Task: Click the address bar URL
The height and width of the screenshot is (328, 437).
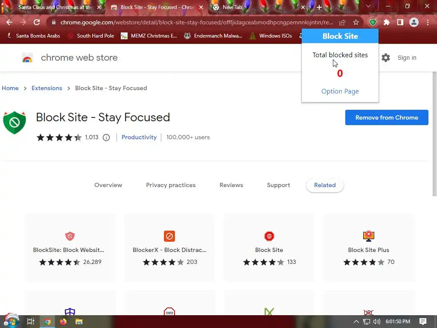Action: [x=196, y=22]
